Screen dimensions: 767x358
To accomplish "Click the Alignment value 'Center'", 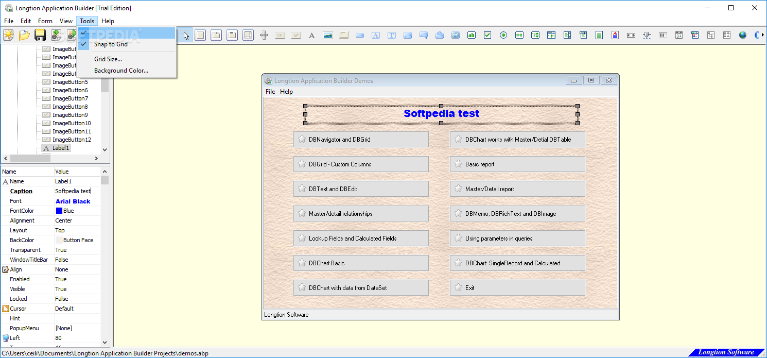I will (x=64, y=220).
